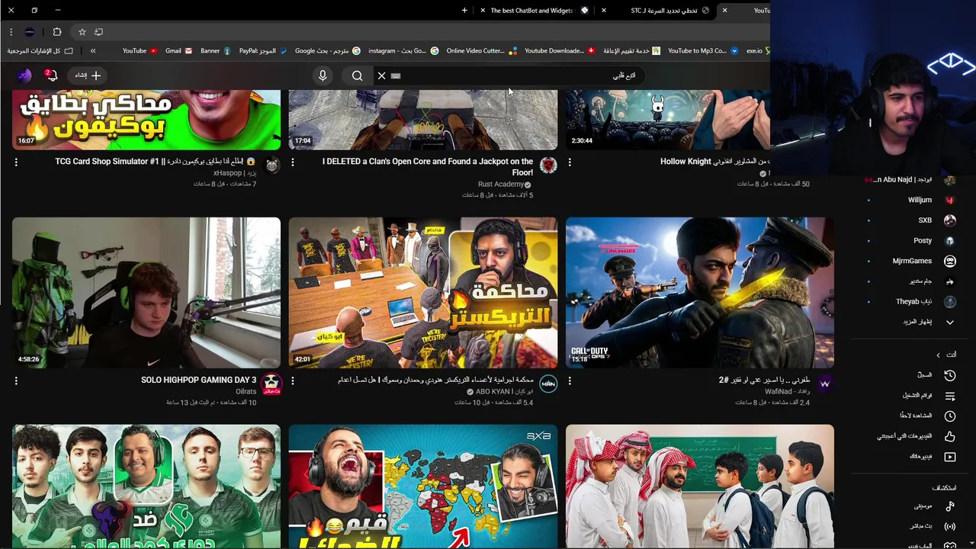Image resolution: width=976 pixels, height=549 pixels.
Task: Open ABO KYAN channel avatar
Action: click(x=548, y=384)
